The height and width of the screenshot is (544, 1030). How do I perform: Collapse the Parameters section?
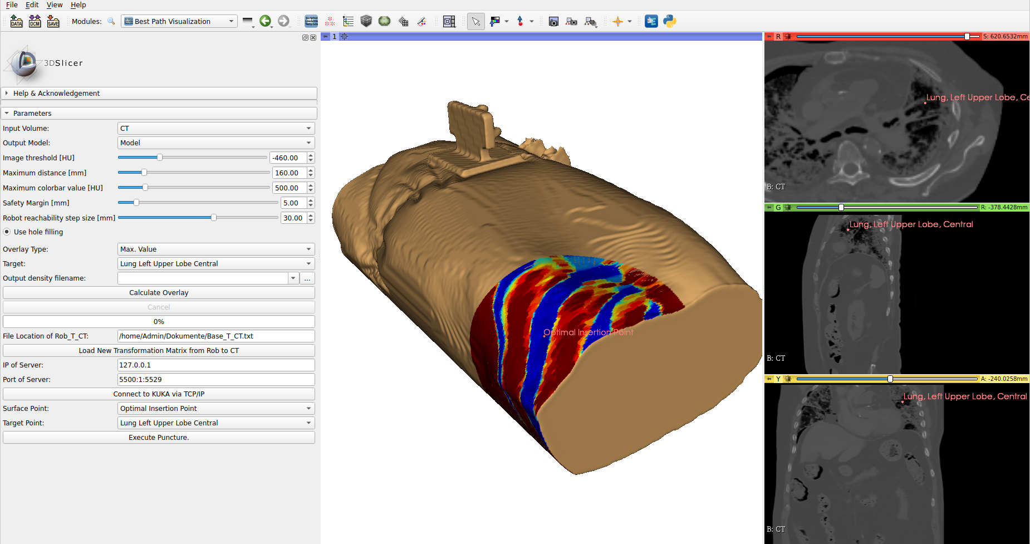(159, 113)
